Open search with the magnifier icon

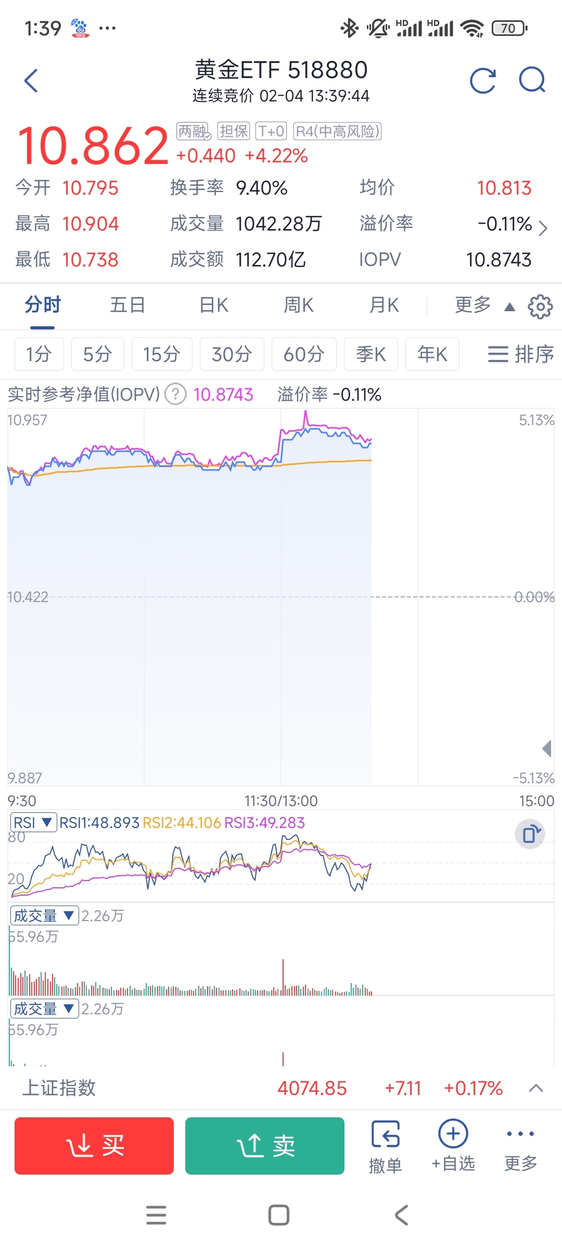pos(532,80)
